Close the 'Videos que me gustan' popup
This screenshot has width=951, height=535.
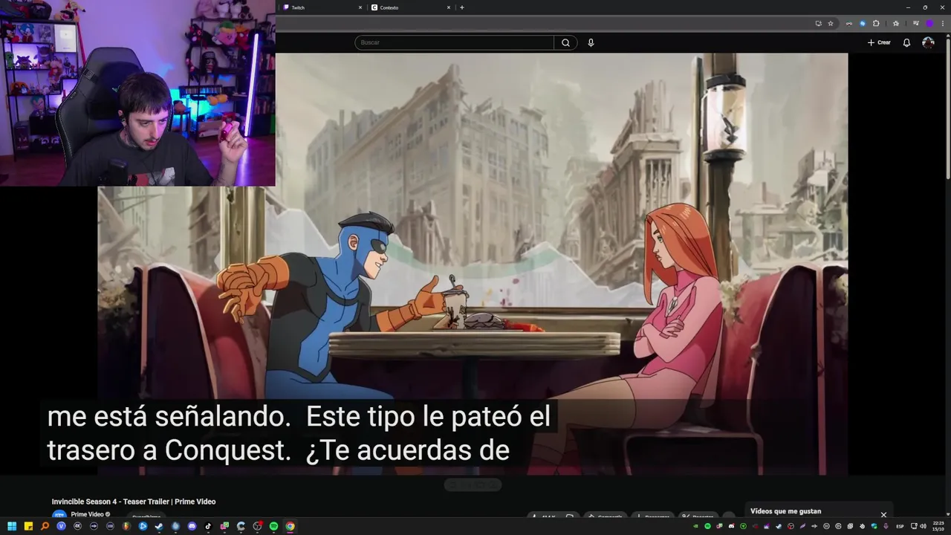[x=883, y=514]
